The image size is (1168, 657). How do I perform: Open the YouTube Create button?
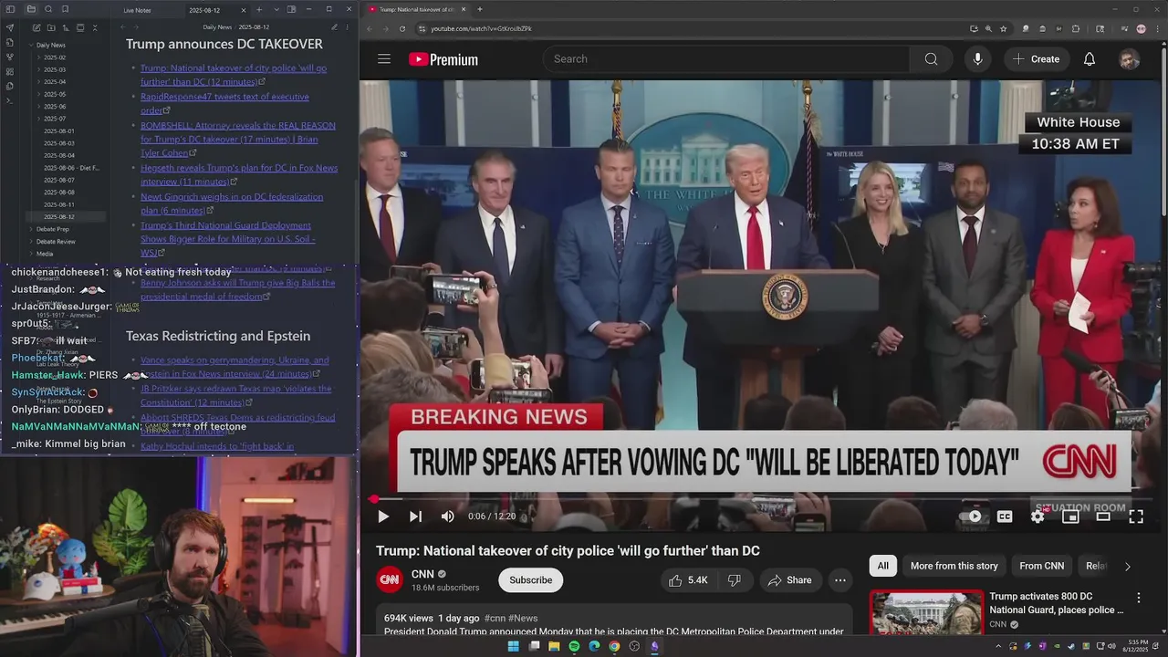click(1036, 59)
